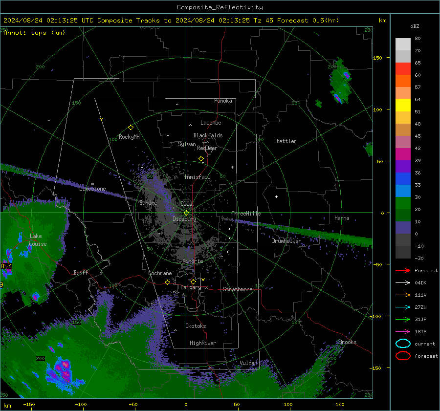Click the Okotoks city label

[x=196, y=326]
